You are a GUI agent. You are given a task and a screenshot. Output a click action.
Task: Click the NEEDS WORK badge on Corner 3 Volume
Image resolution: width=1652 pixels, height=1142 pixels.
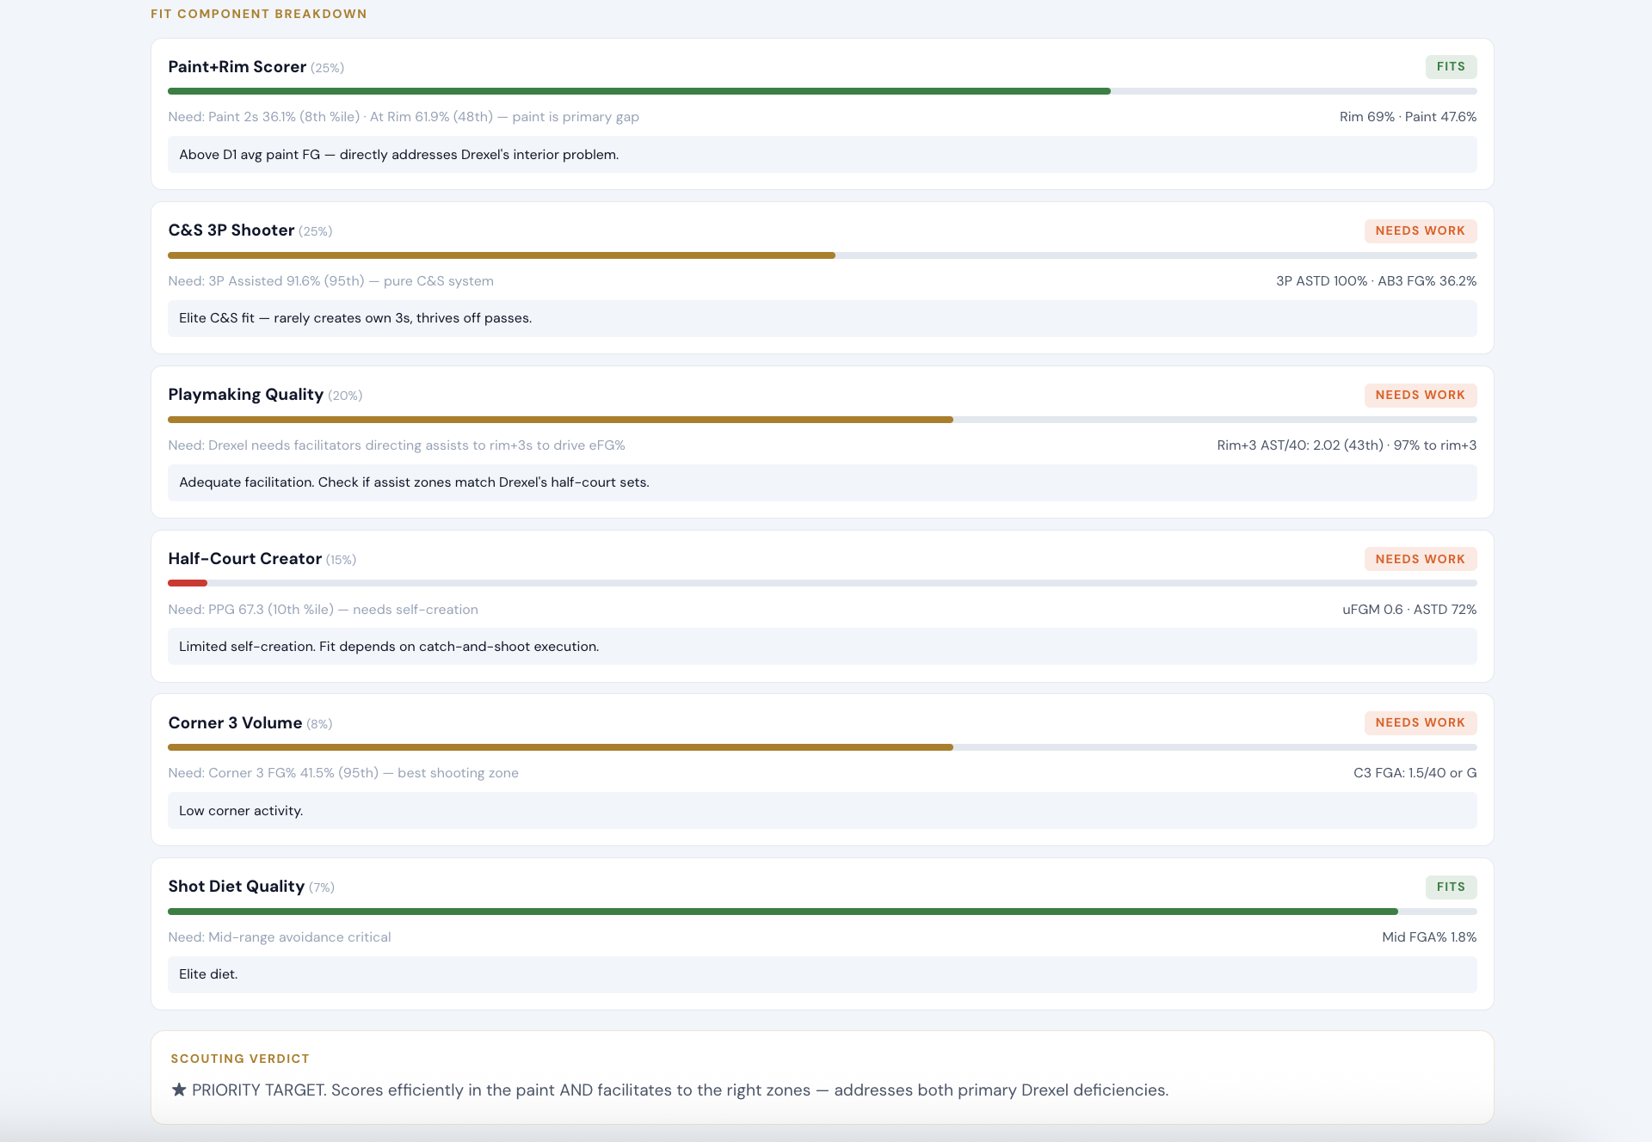[1420, 723]
